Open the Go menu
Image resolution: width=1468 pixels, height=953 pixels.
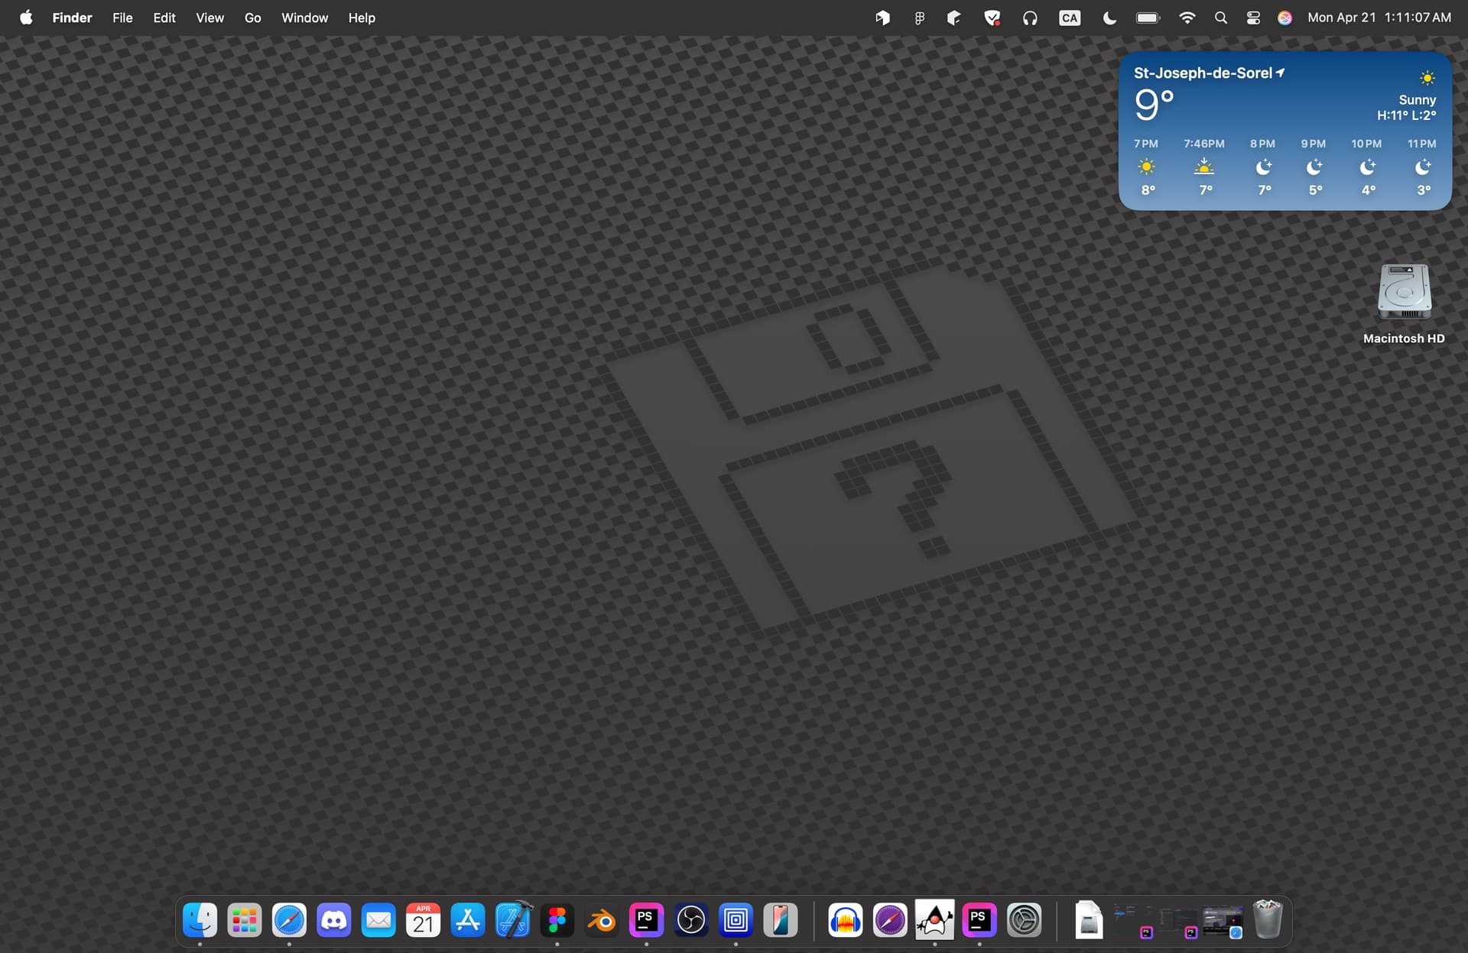click(x=252, y=18)
